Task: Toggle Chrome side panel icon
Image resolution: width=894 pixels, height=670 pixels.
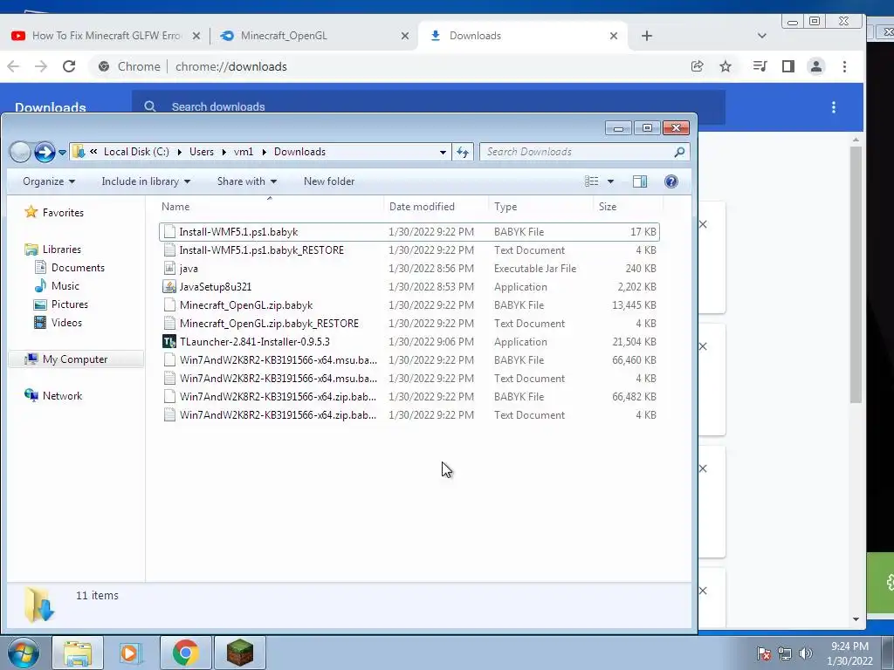Action: coord(788,66)
